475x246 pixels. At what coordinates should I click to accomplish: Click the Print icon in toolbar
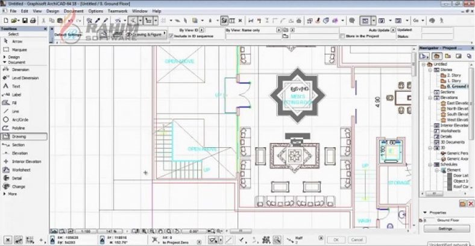(33, 20)
